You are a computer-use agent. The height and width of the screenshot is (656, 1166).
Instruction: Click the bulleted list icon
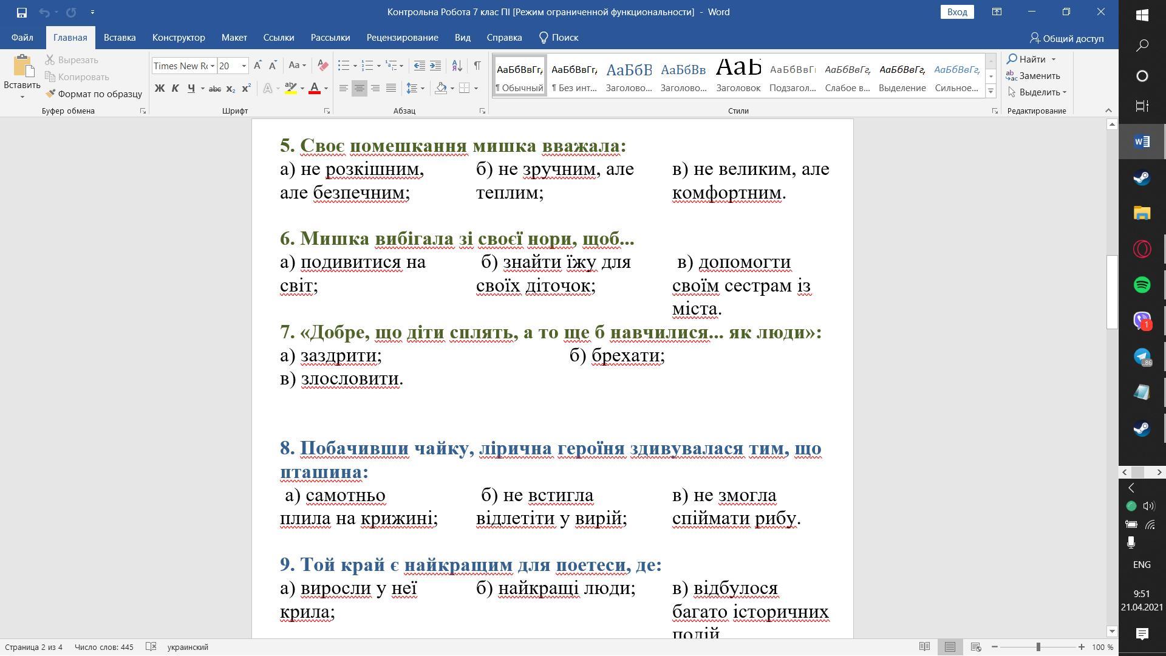tap(344, 66)
